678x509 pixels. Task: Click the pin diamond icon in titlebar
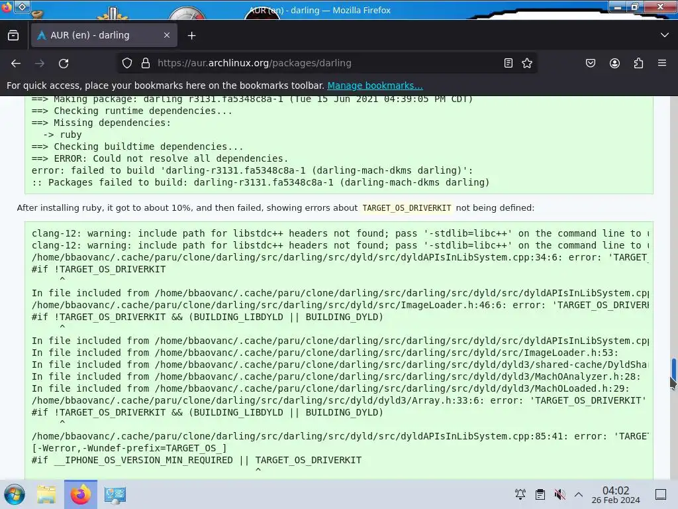click(22, 7)
